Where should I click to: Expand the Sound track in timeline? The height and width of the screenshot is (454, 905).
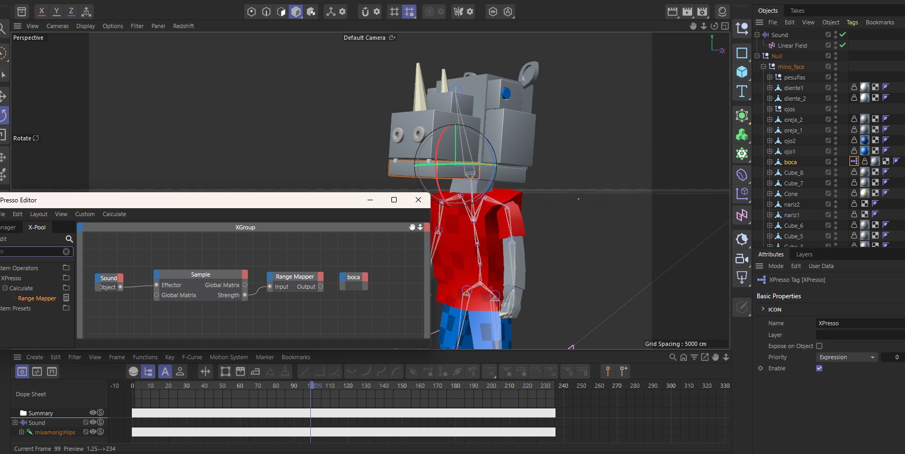point(15,423)
